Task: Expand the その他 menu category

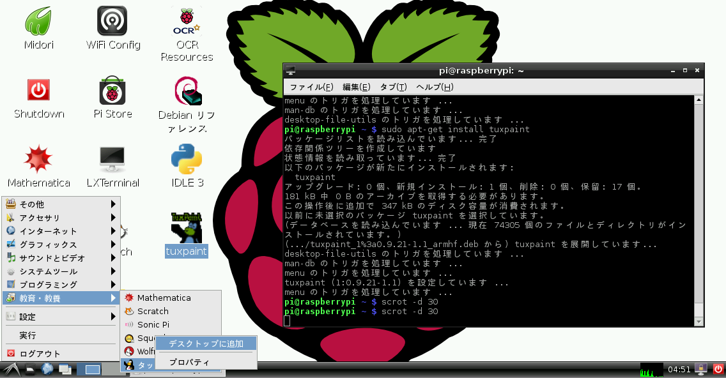Action: pyautogui.click(x=61, y=204)
